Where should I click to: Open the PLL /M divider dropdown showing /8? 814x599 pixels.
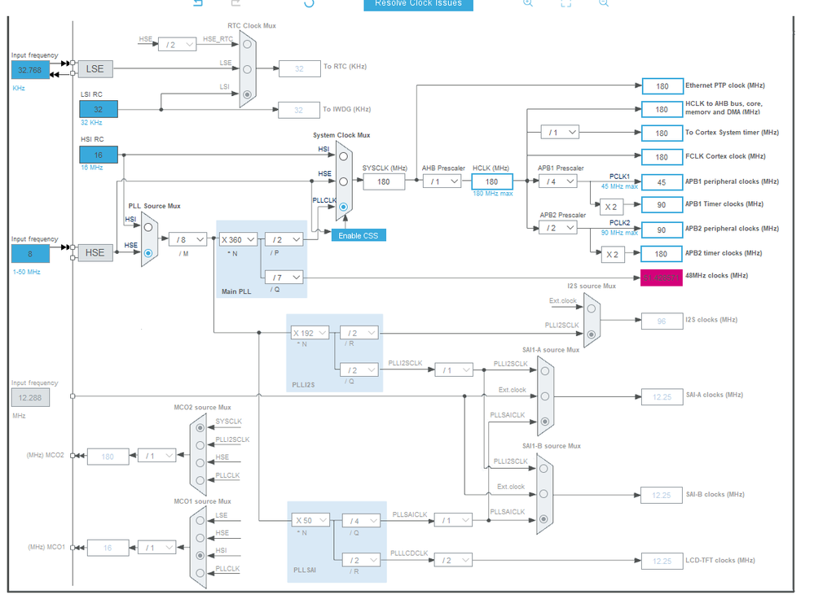[x=188, y=239]
